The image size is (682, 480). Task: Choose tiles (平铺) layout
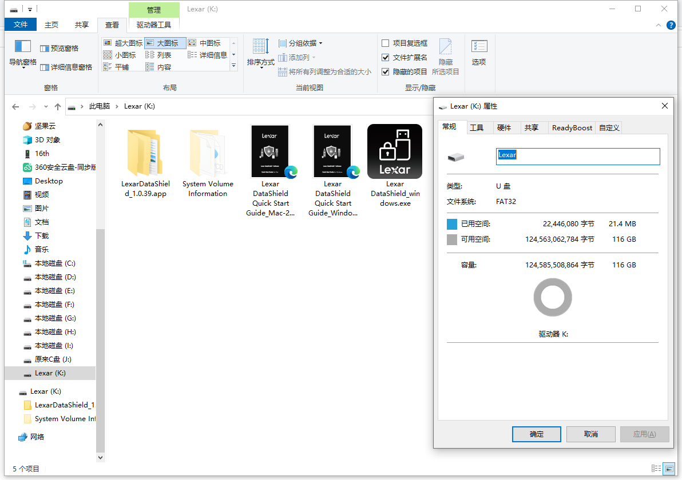116,67
